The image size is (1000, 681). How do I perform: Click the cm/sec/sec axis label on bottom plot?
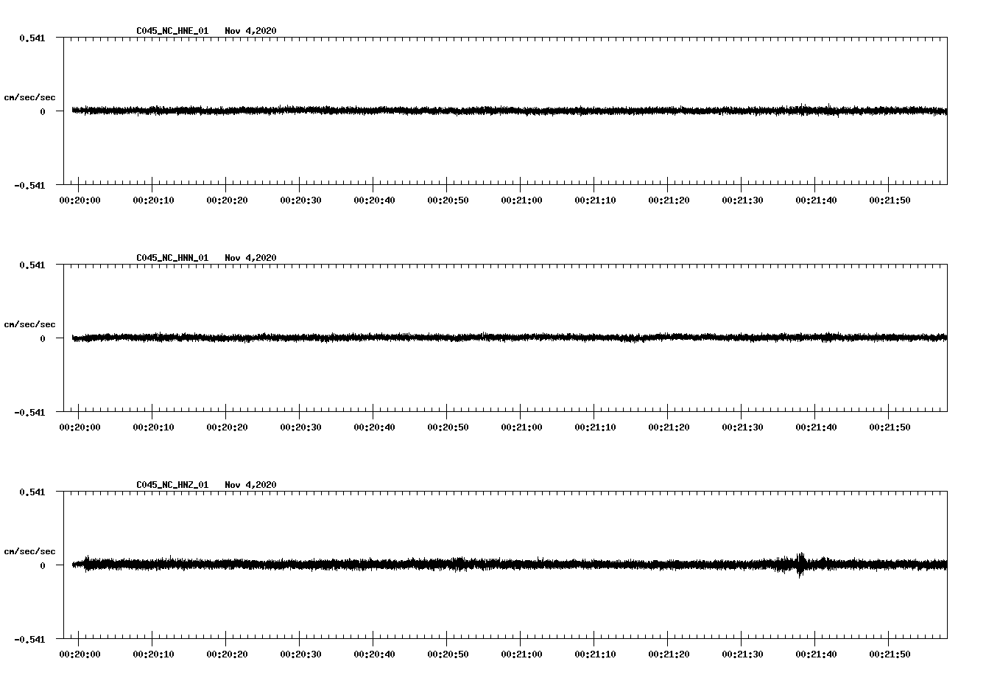click(30, 550)
